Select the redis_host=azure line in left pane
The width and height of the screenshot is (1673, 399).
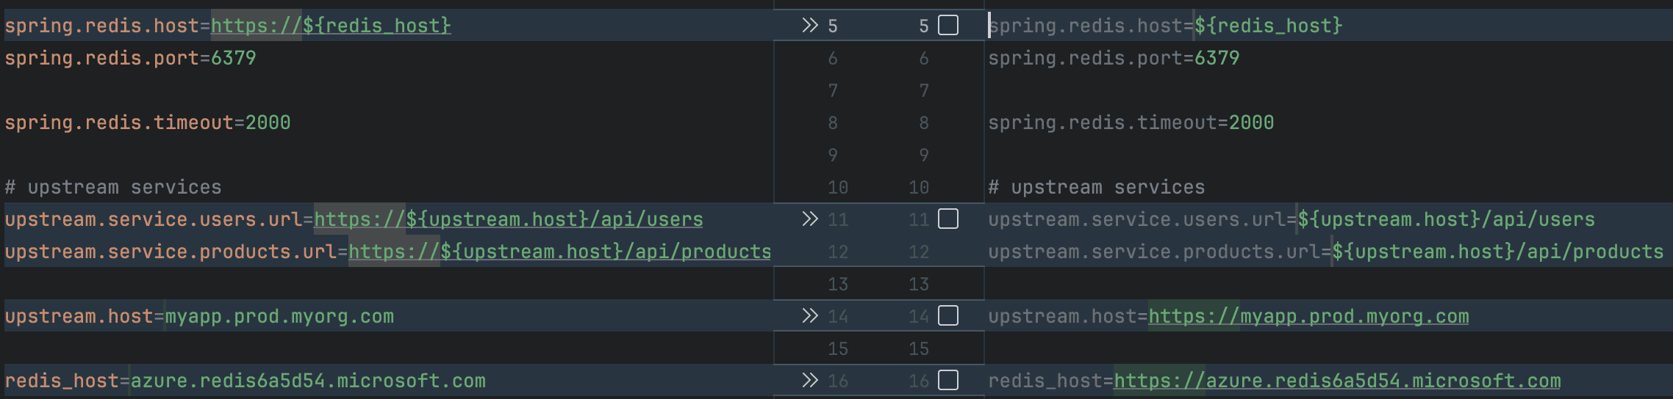(244, 381)
